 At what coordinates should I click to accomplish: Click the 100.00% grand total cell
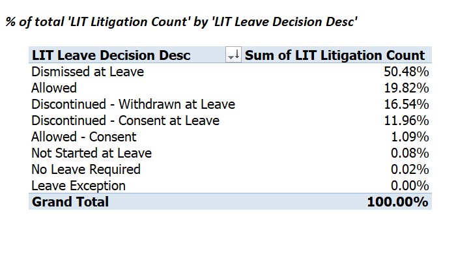397,202
